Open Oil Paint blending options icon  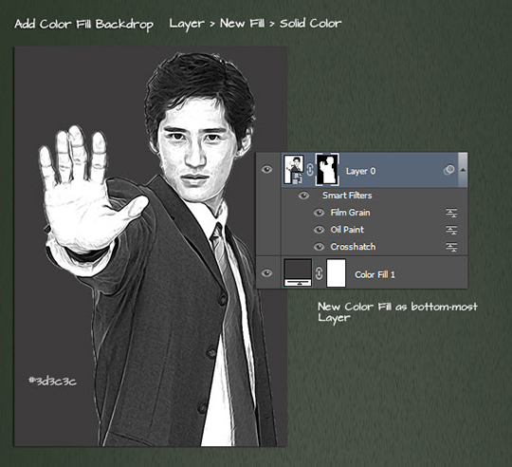coord(451,230)
